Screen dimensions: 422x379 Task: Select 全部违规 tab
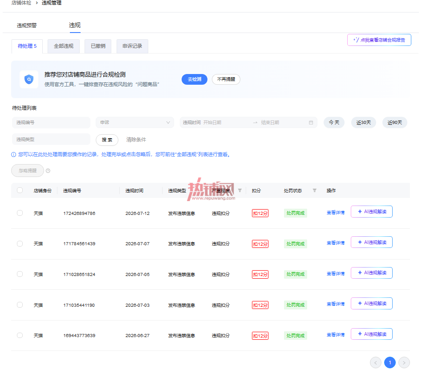coord(64,46)
